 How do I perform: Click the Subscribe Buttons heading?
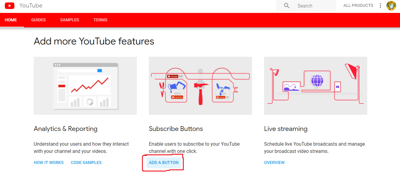pyautogui.click(x=176, y=129)
